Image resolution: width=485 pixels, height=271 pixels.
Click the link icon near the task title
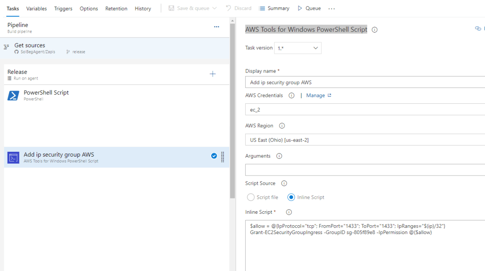pyautogui.click(x=478, y=28)
